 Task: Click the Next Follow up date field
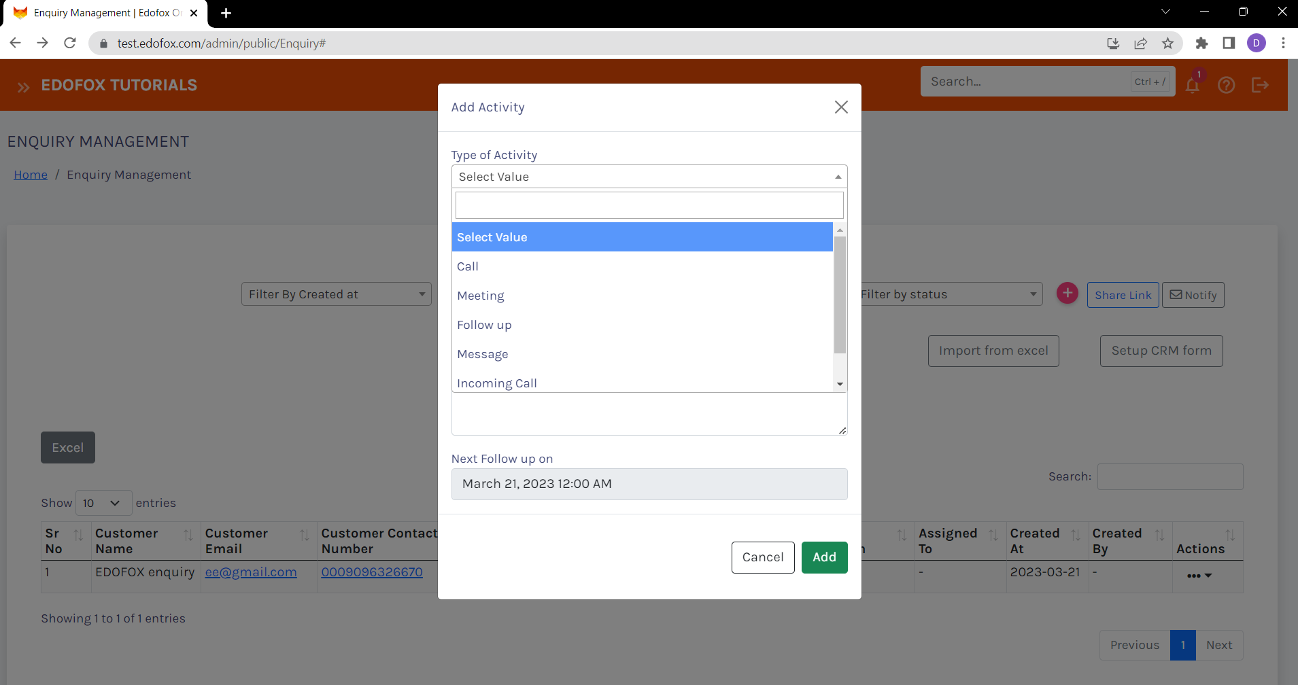pos(649,484)
